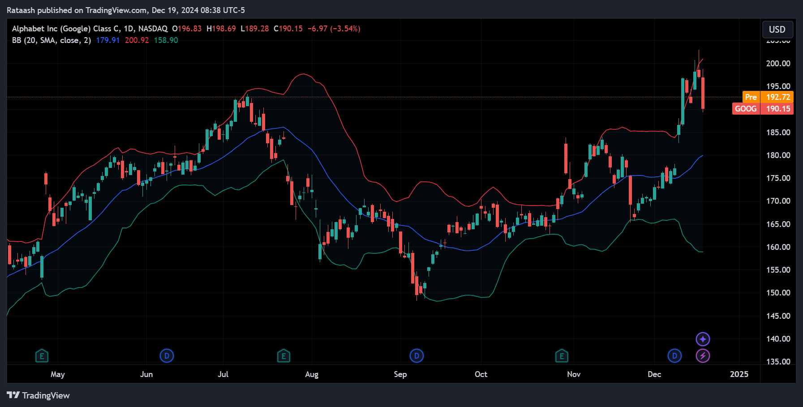Click the Alphabet Inc (Google) Class C title

[x=66, y=29]
